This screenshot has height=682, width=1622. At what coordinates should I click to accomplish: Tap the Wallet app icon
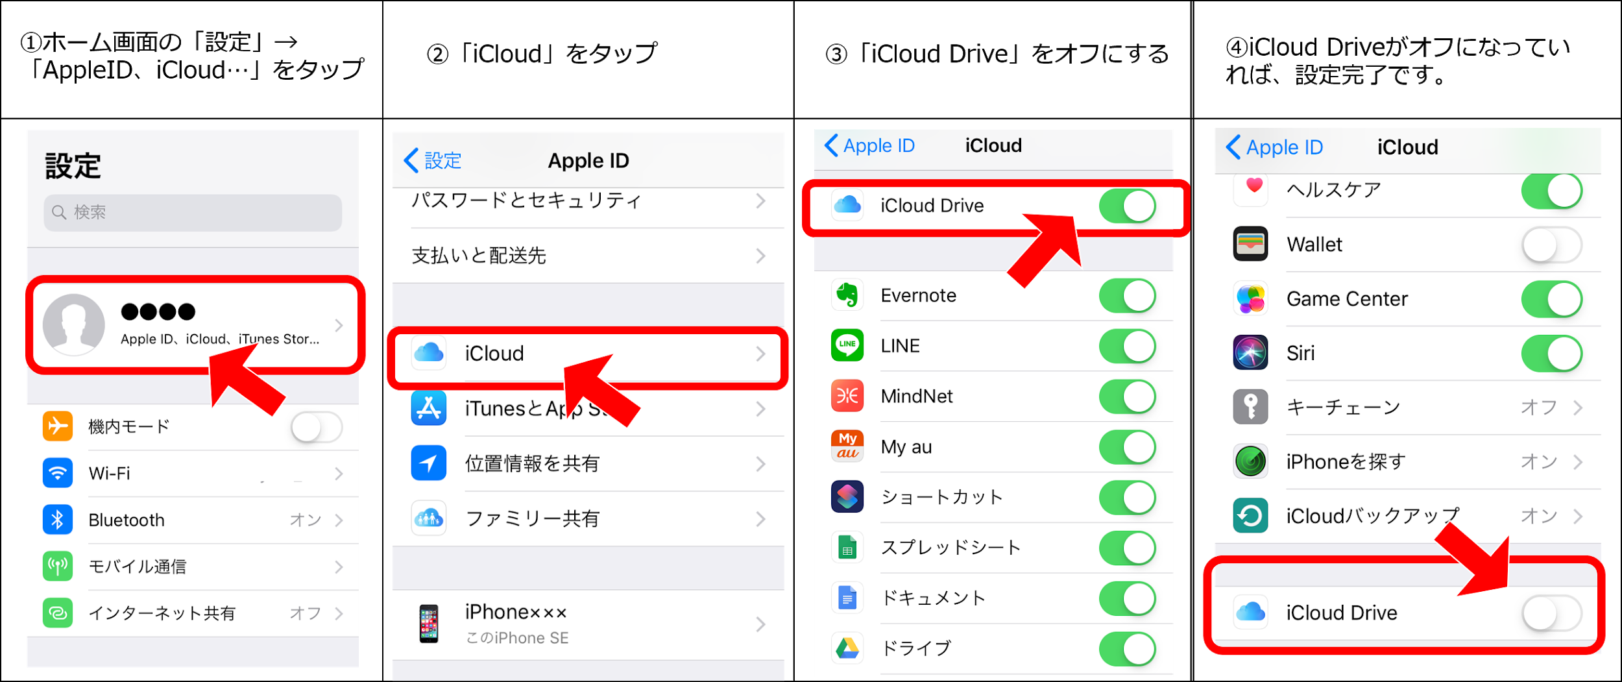coord(1250,244)
